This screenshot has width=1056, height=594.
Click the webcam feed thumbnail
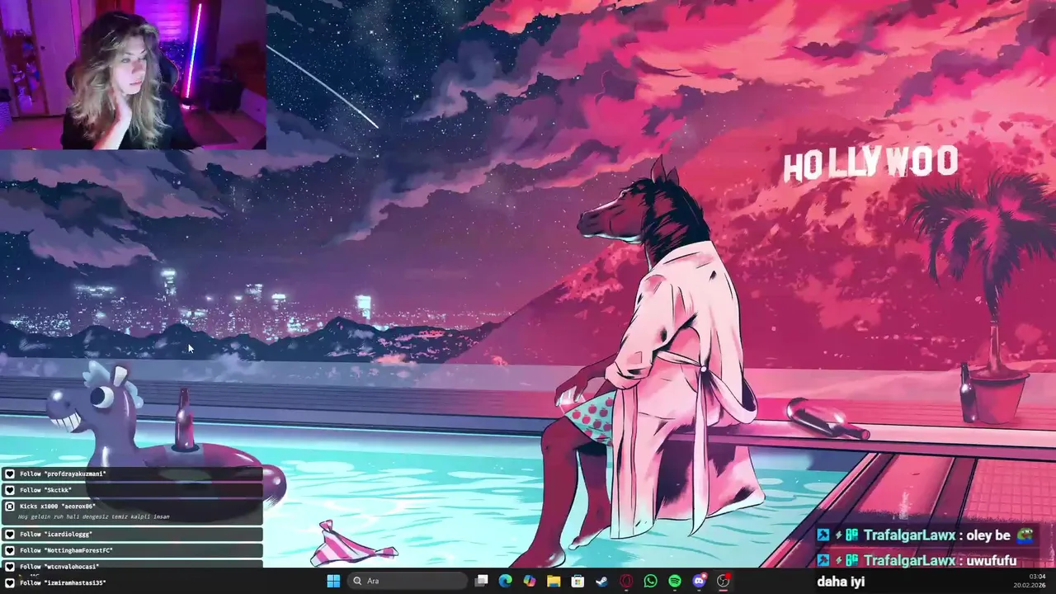coord(133,74)
